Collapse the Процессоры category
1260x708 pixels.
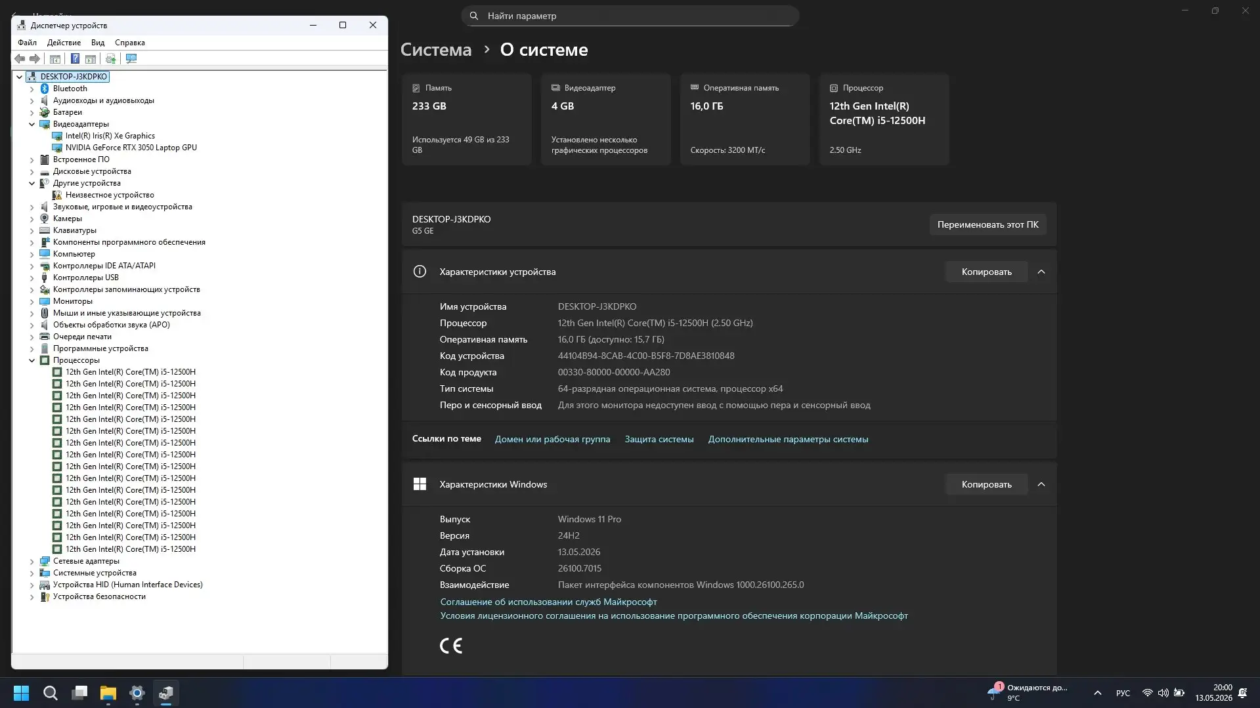32,360
